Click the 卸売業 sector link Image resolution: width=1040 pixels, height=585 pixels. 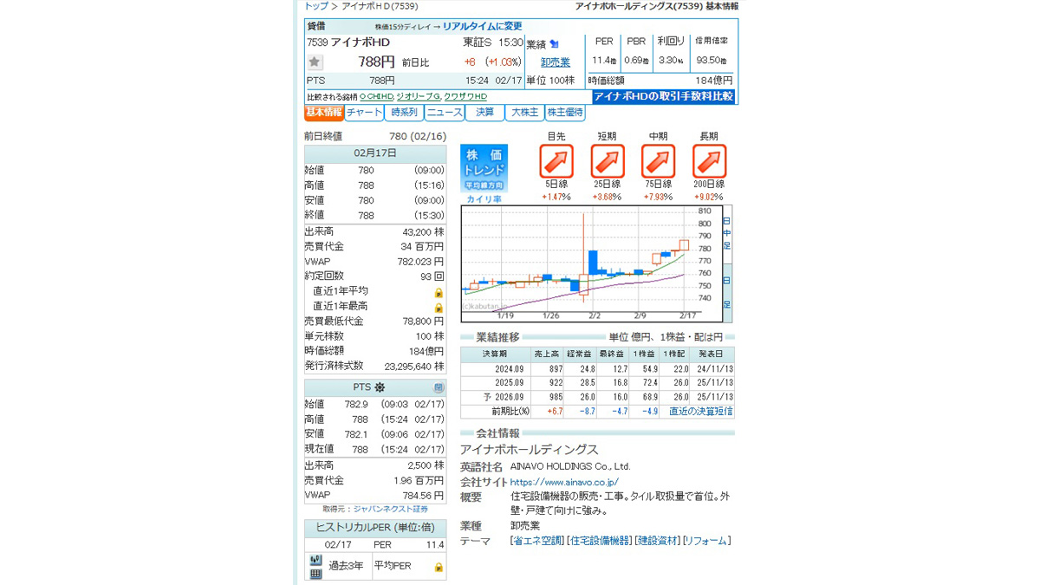(x=555, y=62)
